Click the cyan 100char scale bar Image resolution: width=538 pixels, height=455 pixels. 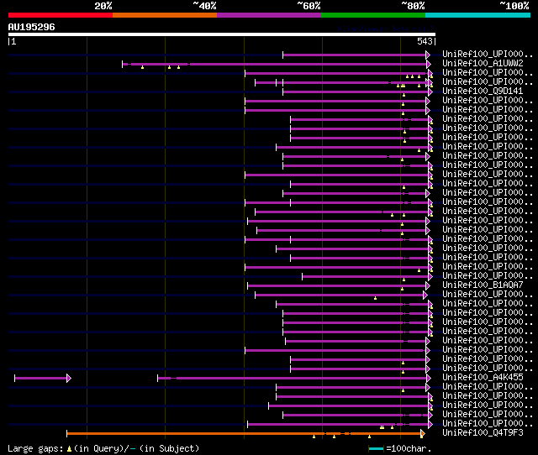pyautogui.click(x=376, y=448)
